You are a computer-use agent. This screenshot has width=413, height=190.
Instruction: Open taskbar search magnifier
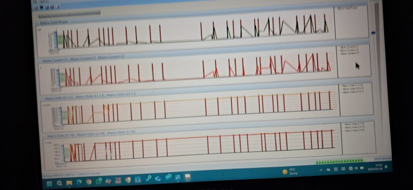60,183
